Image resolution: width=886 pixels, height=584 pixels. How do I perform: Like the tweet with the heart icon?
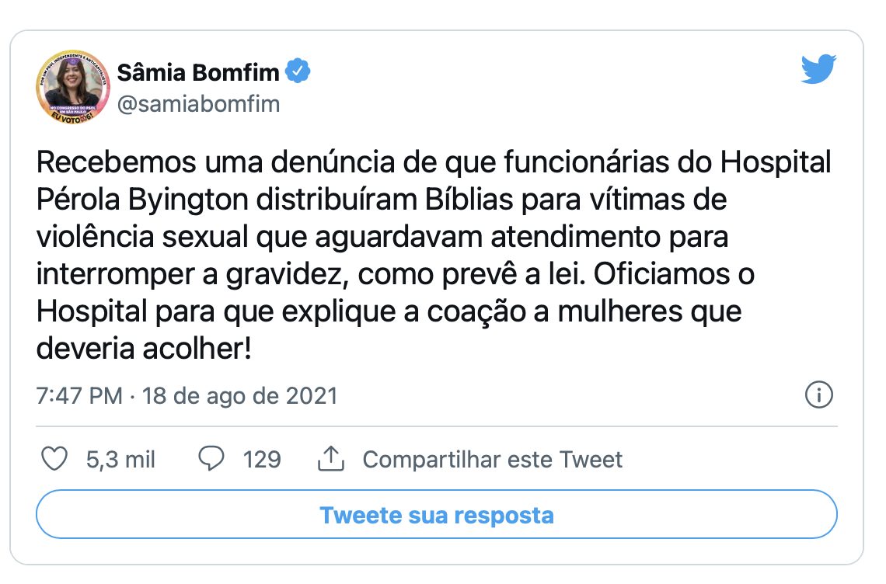pyautogui.click(x=55, y=459)
